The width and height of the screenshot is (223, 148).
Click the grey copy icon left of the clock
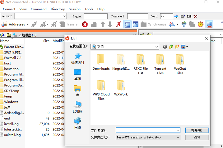[x=192, y=24]
